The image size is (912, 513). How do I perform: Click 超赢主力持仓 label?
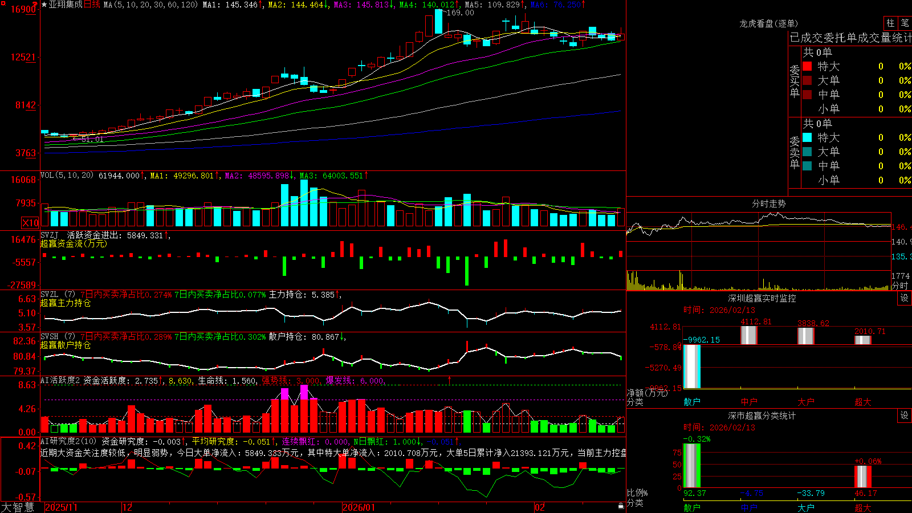[x=66, y=303]
